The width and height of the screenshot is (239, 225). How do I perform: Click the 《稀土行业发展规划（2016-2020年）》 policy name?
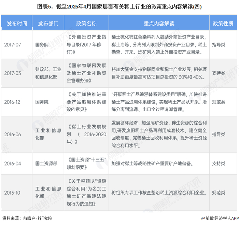tap(86, 134)
